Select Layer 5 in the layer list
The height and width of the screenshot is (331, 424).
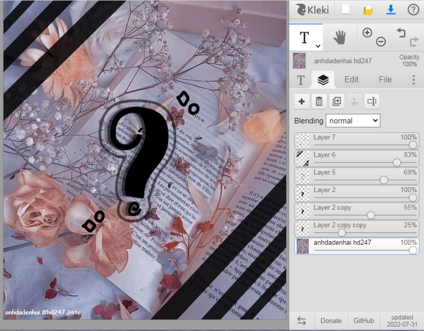click(357, 176)
